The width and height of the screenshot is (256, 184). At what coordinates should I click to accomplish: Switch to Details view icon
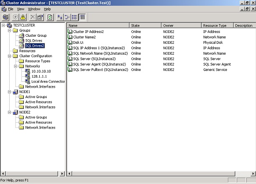[x=82, y=17]
